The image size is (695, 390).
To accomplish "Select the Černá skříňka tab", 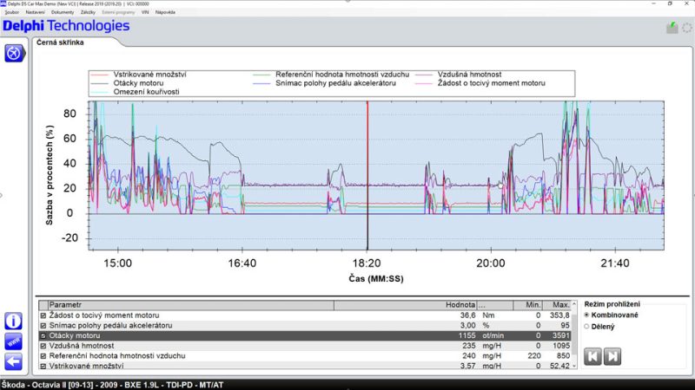I will [x=61, y=42].
